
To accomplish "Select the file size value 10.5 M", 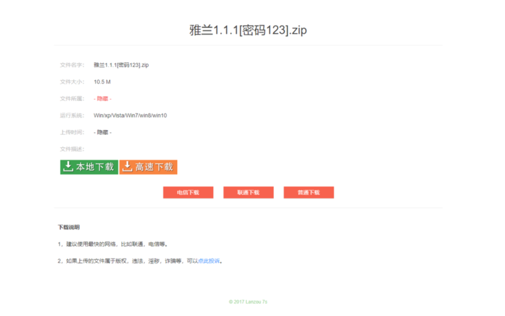I will pyautogui.click(x=102, y=82).
